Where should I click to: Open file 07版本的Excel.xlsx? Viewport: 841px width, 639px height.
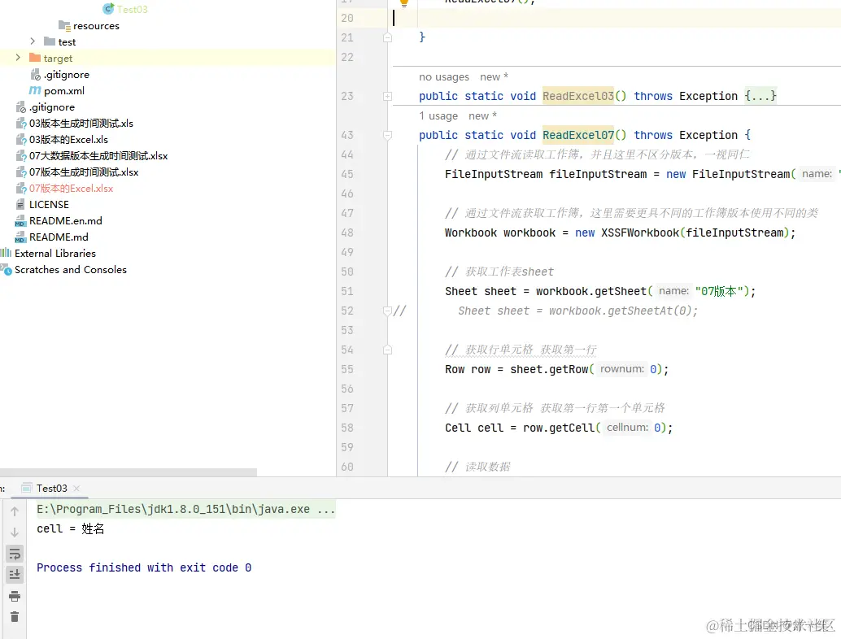[72, 188]
